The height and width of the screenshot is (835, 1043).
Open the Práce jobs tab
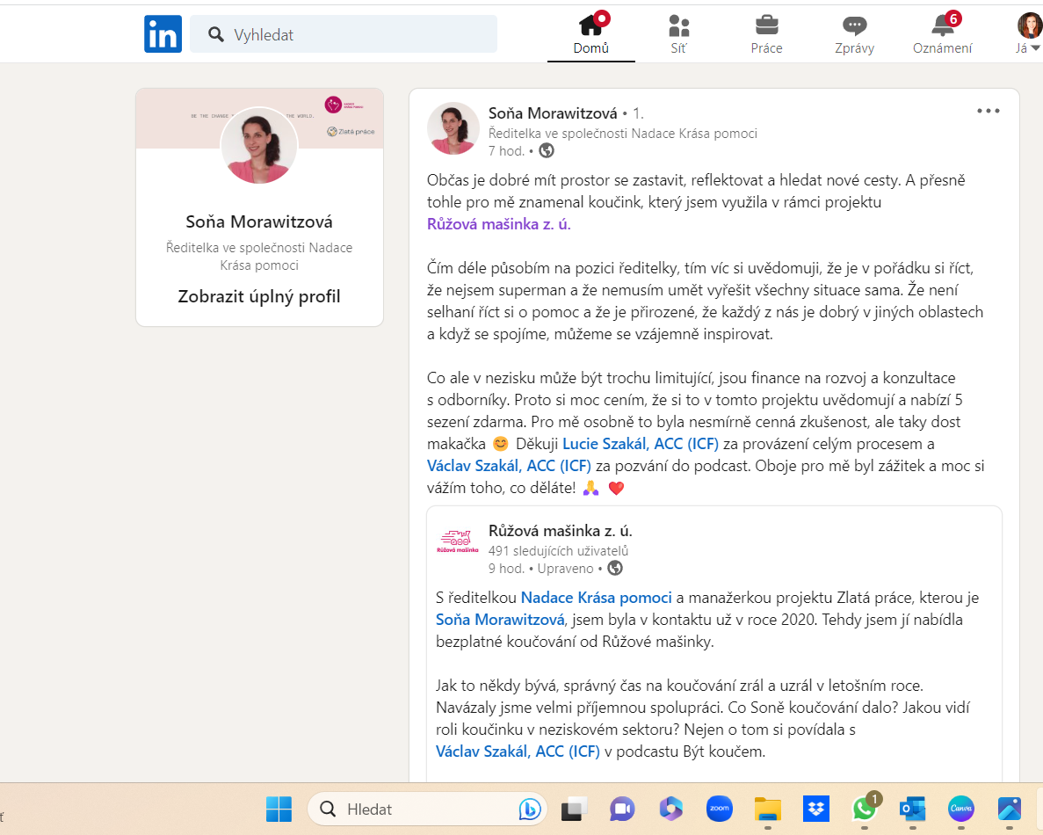click(x=766, y=34)
